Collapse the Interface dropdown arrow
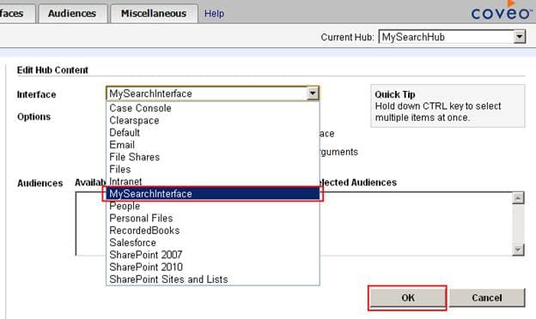This screenshot has width=536, height=319. coord(313,93)
